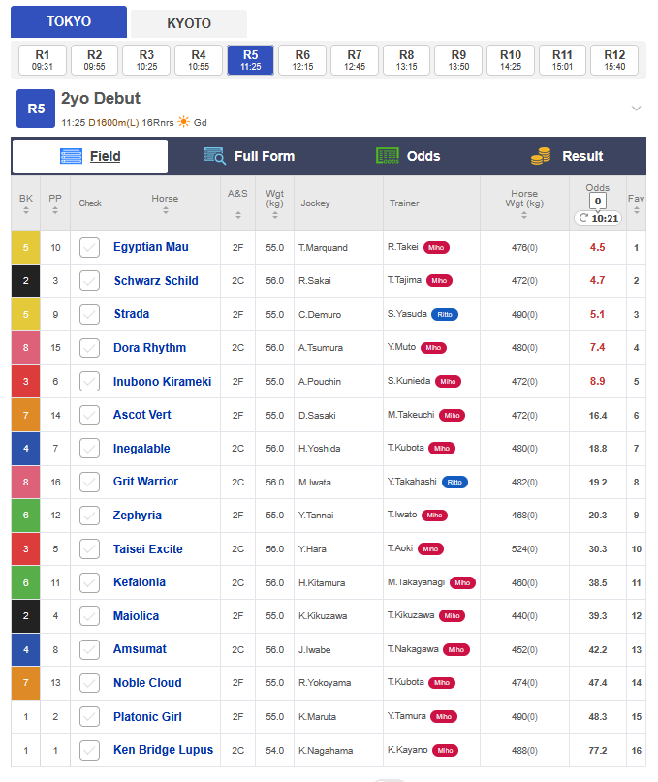Open the Result gold coins icon
This screenshot has height=782, width=658.
click(541, 156)
